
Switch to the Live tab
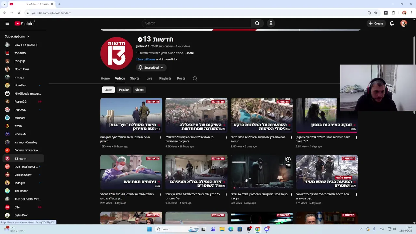tap(149, 78)
